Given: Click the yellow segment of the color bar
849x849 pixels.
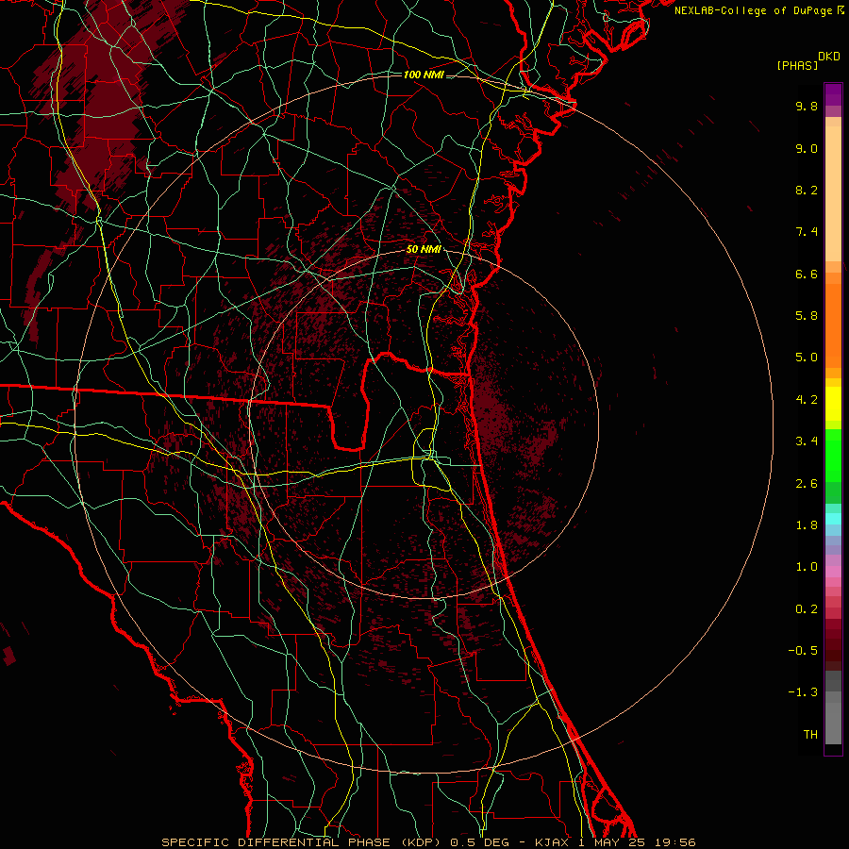Looking at the screenshot, I should pyautogui.click(x=833, y=404).
